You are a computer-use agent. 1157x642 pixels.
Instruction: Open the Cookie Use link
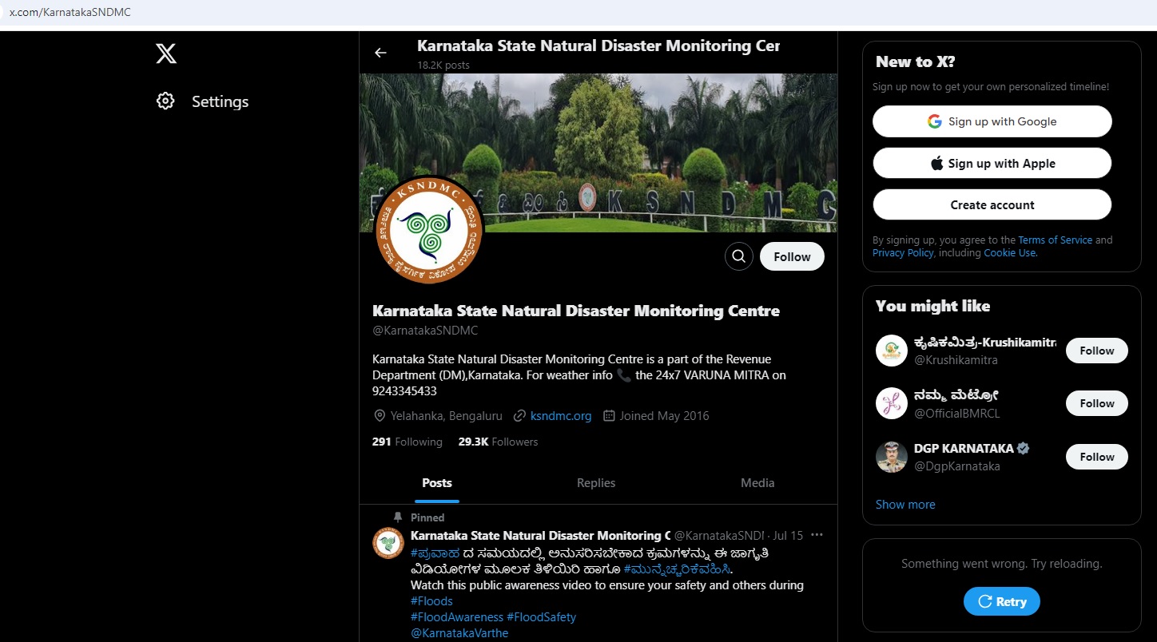click(x=1010, y=252)
